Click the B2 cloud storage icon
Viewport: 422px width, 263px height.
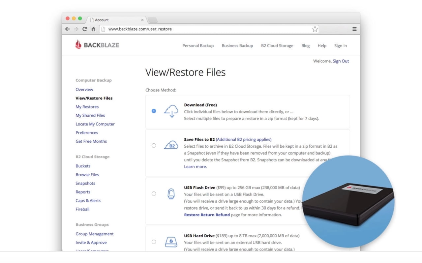point(171,145)
